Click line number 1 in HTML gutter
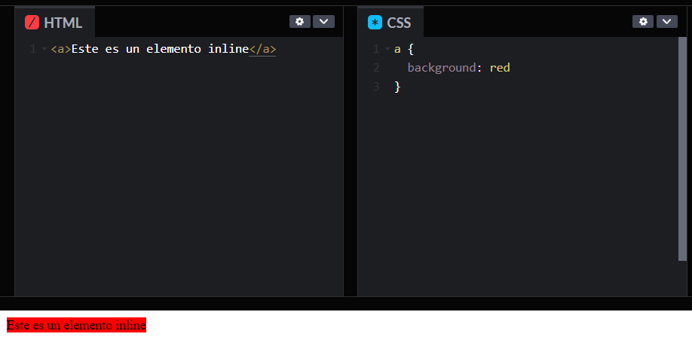The image size is (692, 340). click(x=33, y=49)
